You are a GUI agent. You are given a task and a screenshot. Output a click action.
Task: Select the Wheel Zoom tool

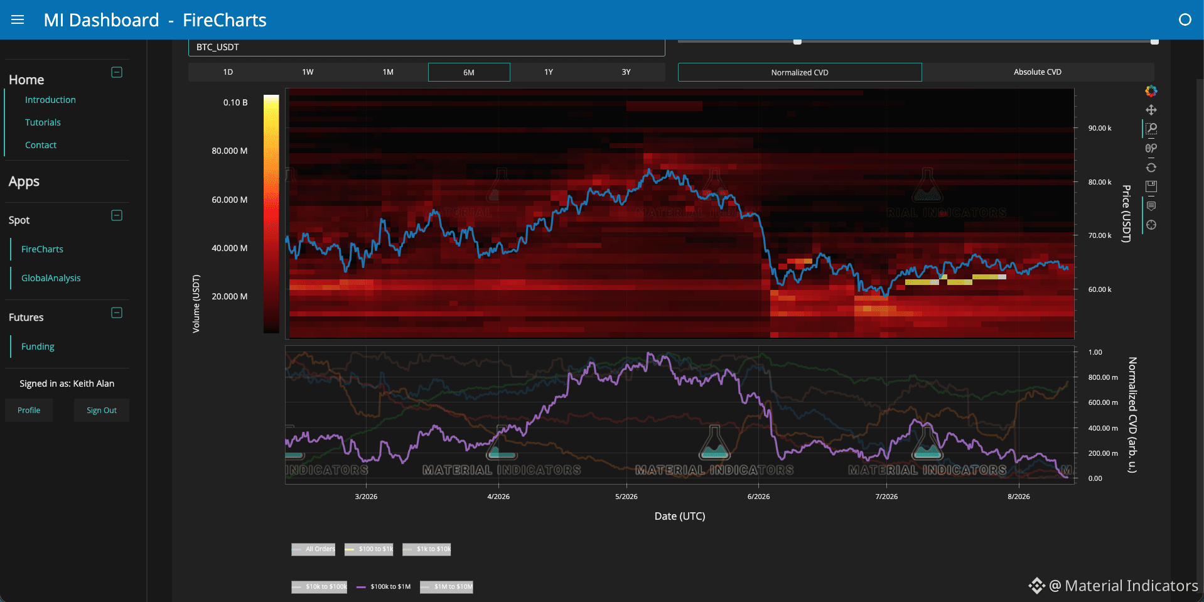click(x=1151, y=148)
